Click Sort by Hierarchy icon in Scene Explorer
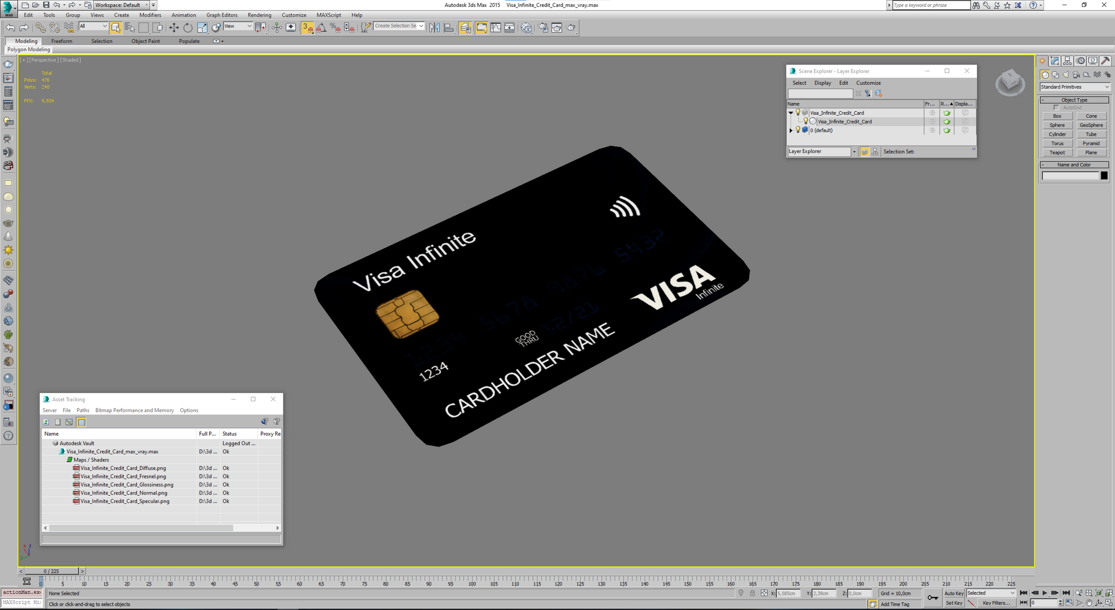1115x610 pixels. tap(875, 151)
